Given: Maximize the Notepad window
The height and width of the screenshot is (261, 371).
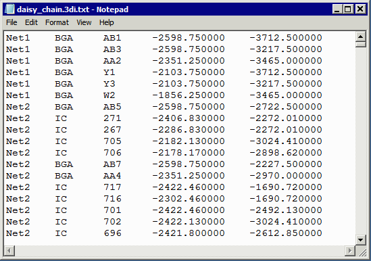Looking at the screenshot, I should click(348, 9).
